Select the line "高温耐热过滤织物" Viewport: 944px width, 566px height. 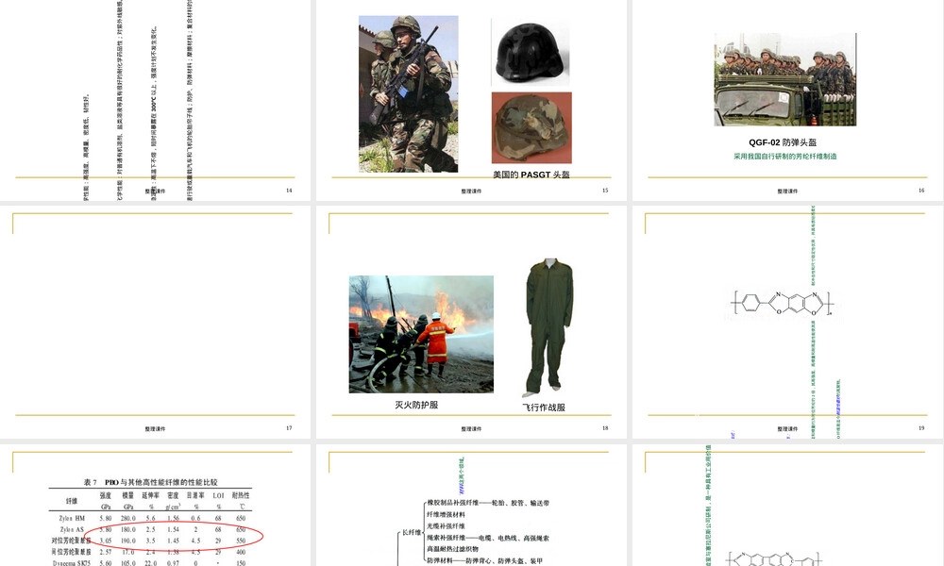(452, 549)
